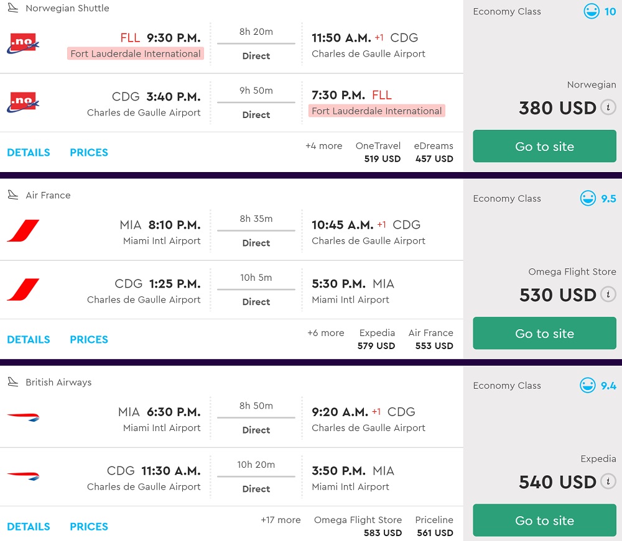This screenshot has height=541, width=622.
Task: Expand "+17 more" offers on British Airways
Action: [281, 520]
